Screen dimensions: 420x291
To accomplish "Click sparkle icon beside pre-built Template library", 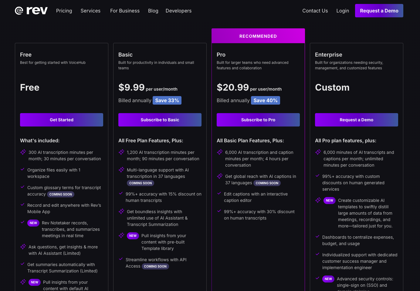I will point(121,235).
